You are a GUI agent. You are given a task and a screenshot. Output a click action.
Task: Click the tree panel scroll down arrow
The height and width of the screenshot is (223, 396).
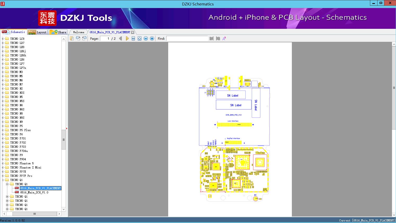coord(64,209)
